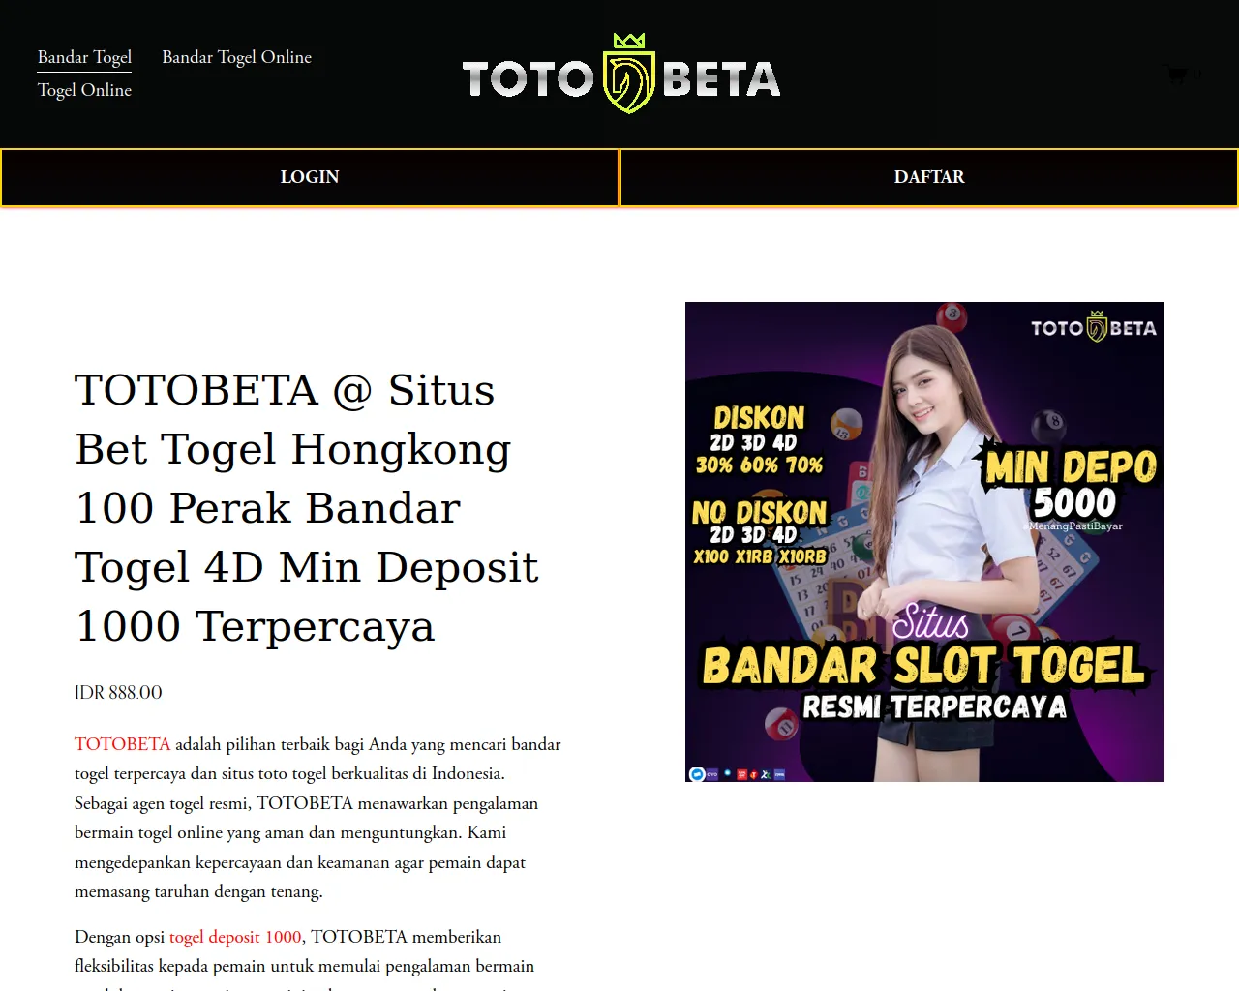This screenshot has width=1239, height=991.
Task: Select the Togel Online navigation link
Action: click(84, 90)
